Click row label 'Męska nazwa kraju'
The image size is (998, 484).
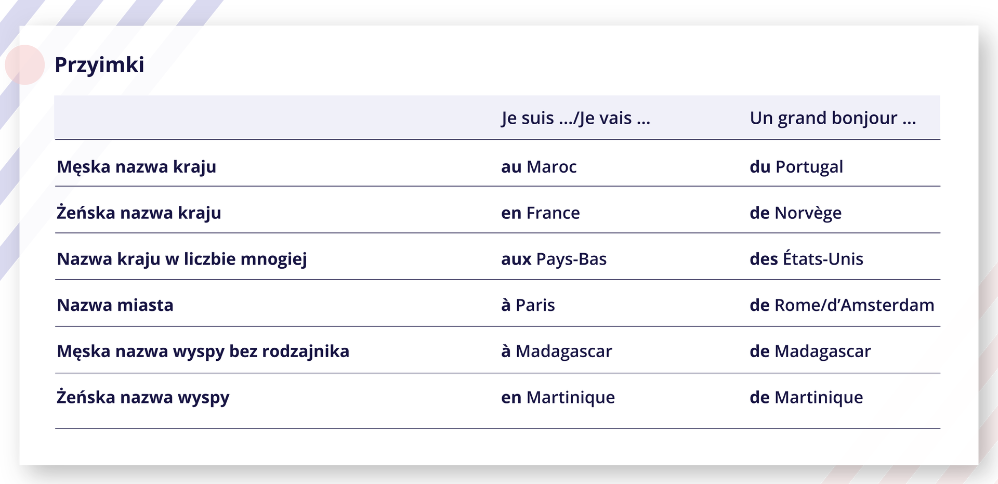137,167
